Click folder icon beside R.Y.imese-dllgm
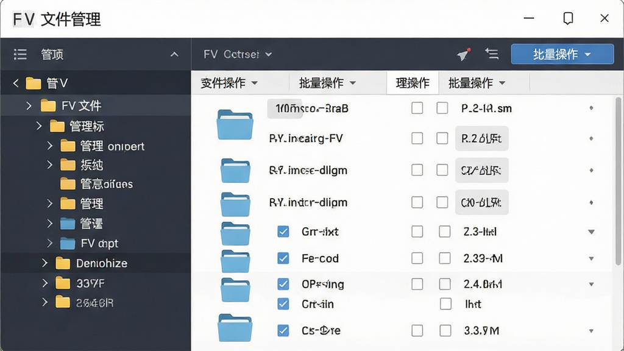 [x=235, y=171]
